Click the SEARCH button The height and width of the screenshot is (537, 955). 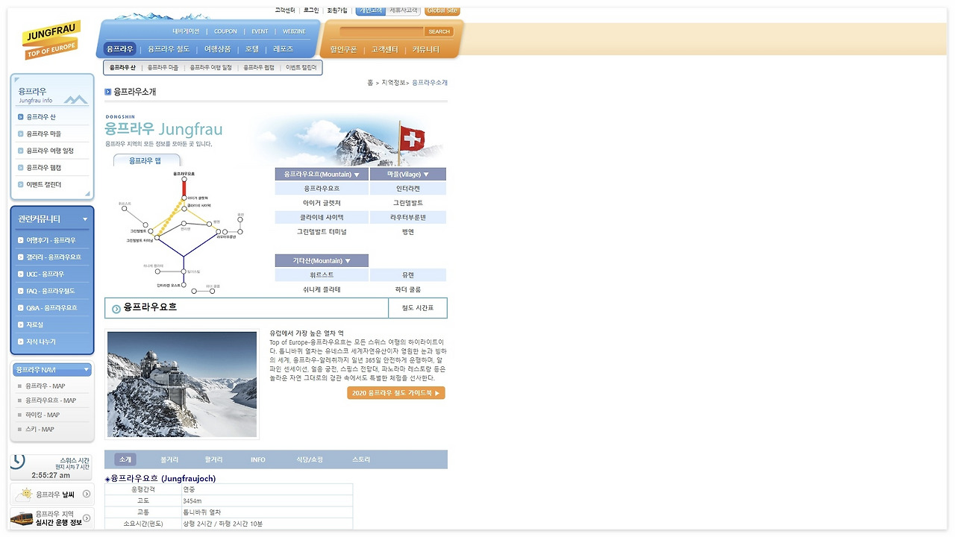(439, 31)
